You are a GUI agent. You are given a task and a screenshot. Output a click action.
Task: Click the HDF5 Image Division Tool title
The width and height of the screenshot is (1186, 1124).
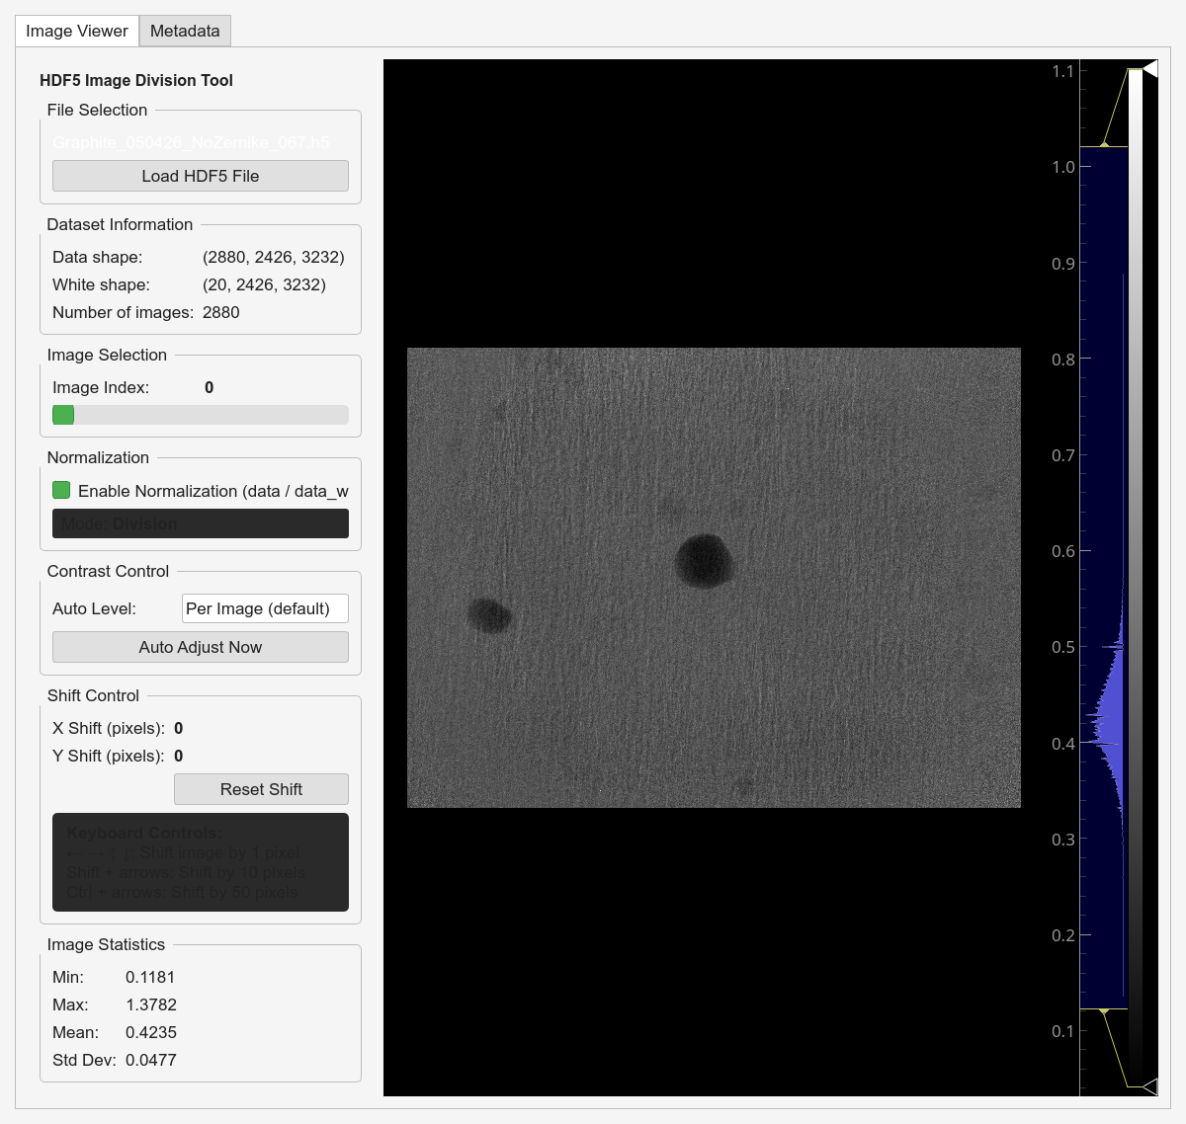(x=136, y=80)
